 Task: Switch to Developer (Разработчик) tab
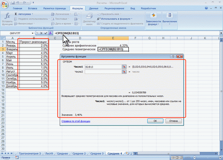click(x=148, y=9)
